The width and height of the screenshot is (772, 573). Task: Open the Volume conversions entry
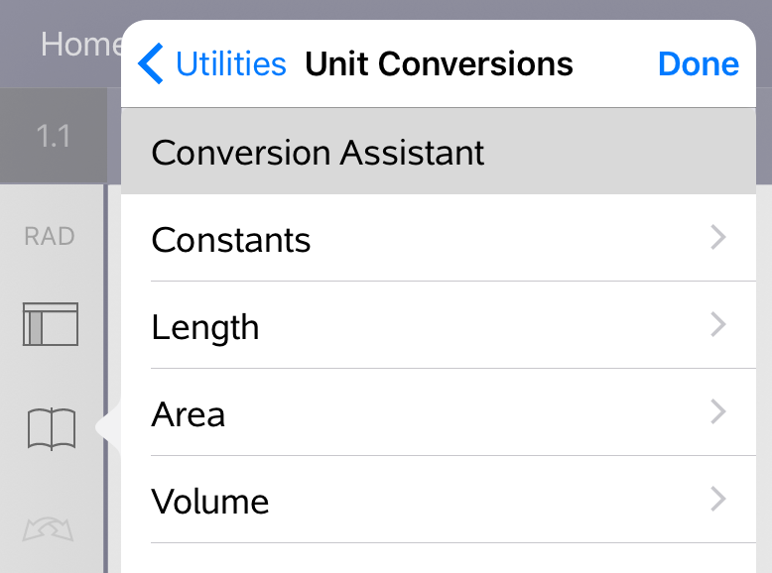pos(210,502)
